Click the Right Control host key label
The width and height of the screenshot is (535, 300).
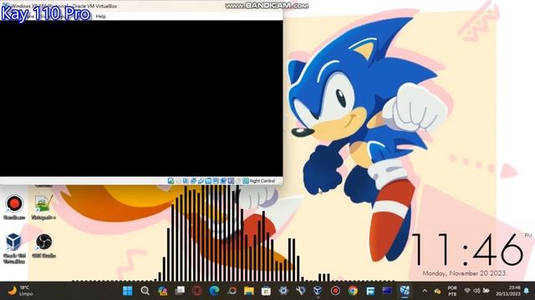(262, 181)
